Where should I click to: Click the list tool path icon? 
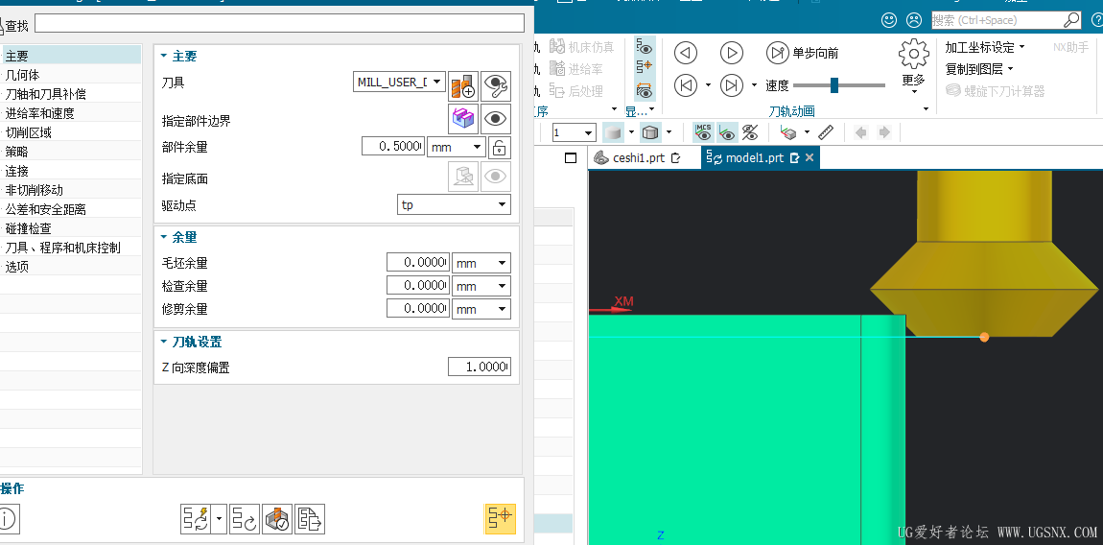click(x=310, y=519)
